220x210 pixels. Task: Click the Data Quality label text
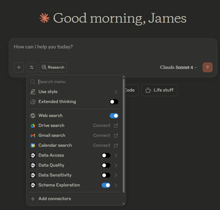51,165
